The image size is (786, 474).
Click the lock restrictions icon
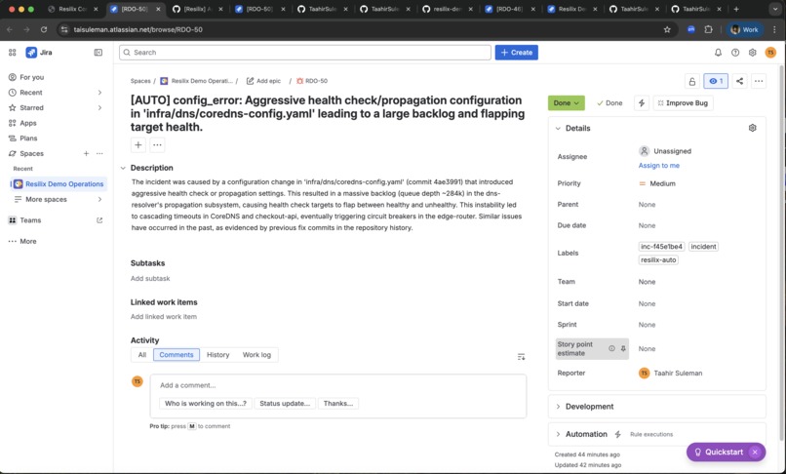coord(691,81)
